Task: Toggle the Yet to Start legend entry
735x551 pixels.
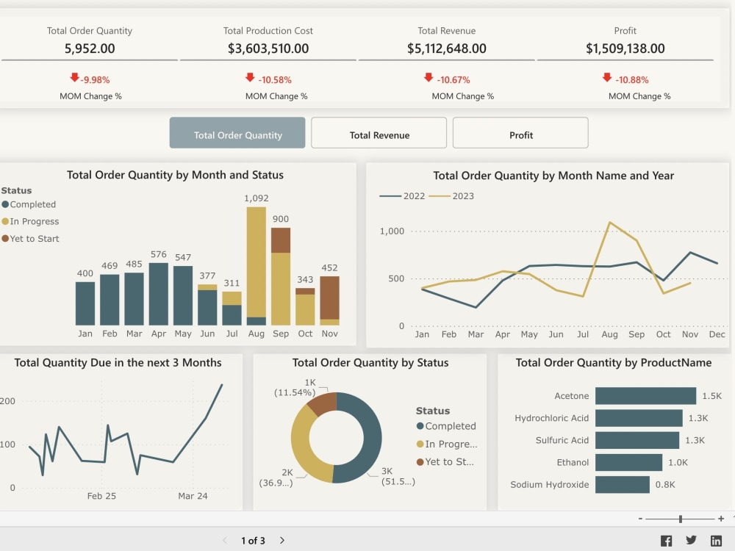Action: [31, 238]
